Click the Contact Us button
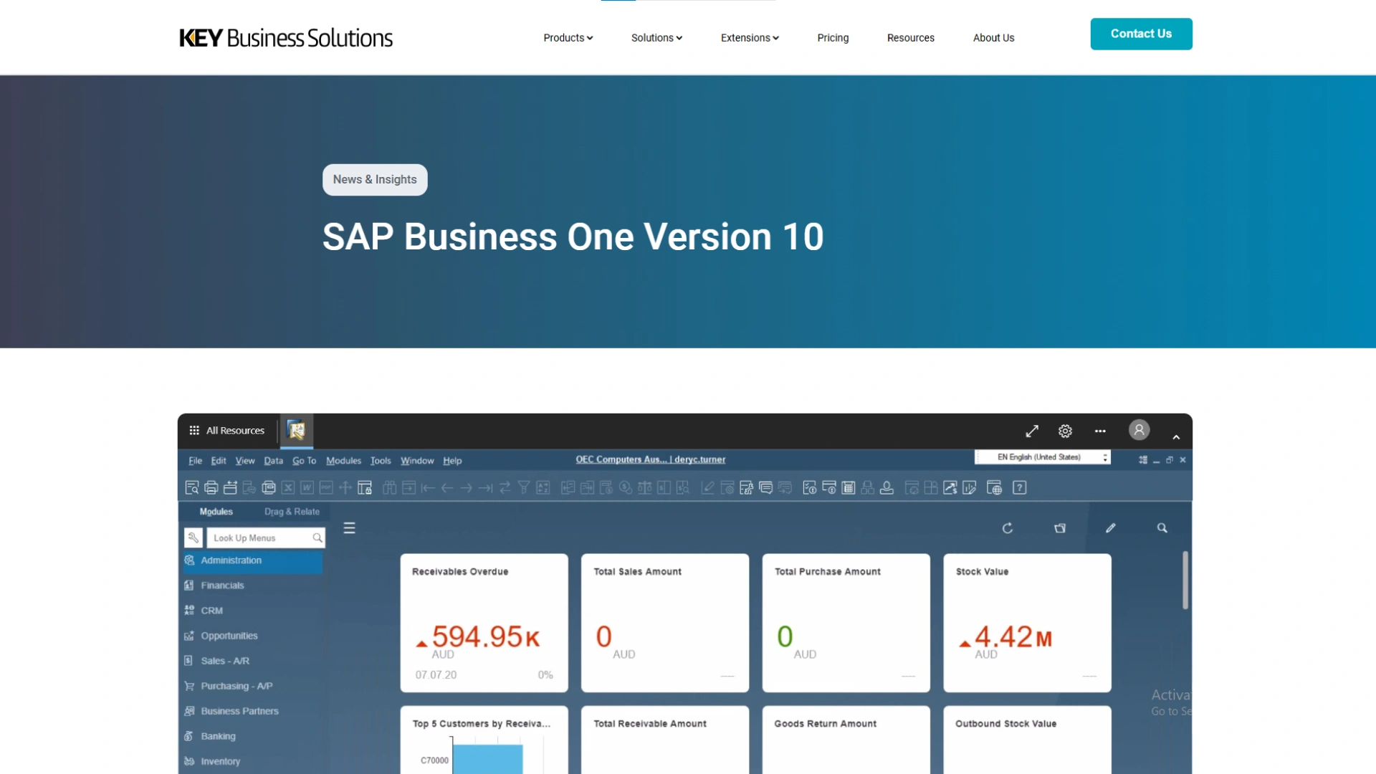The height and width of the screenshot is (774, 1376). [1141, 34]
